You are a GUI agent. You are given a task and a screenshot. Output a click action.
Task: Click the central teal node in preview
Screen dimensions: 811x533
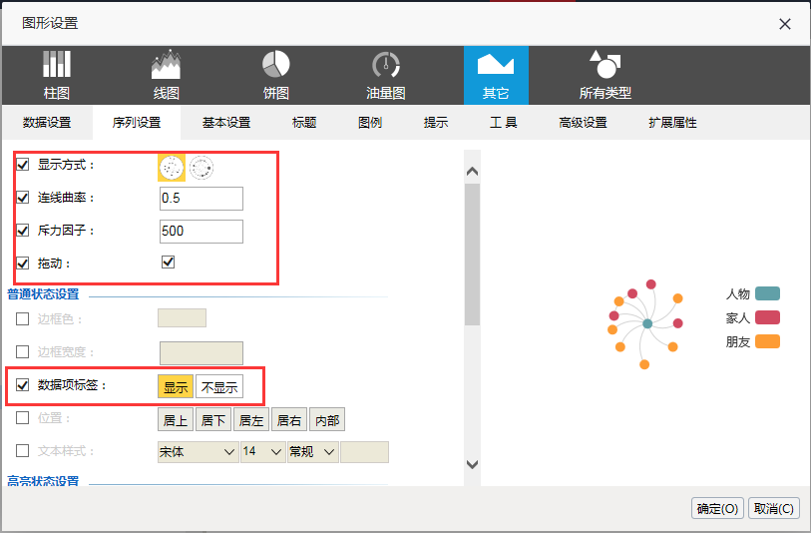point(647,324)
